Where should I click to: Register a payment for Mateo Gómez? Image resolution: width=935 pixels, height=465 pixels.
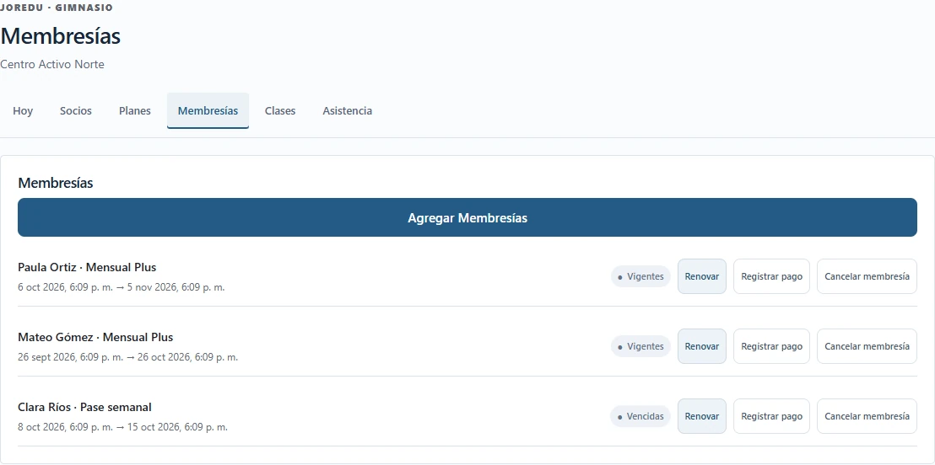coord(771,346)
